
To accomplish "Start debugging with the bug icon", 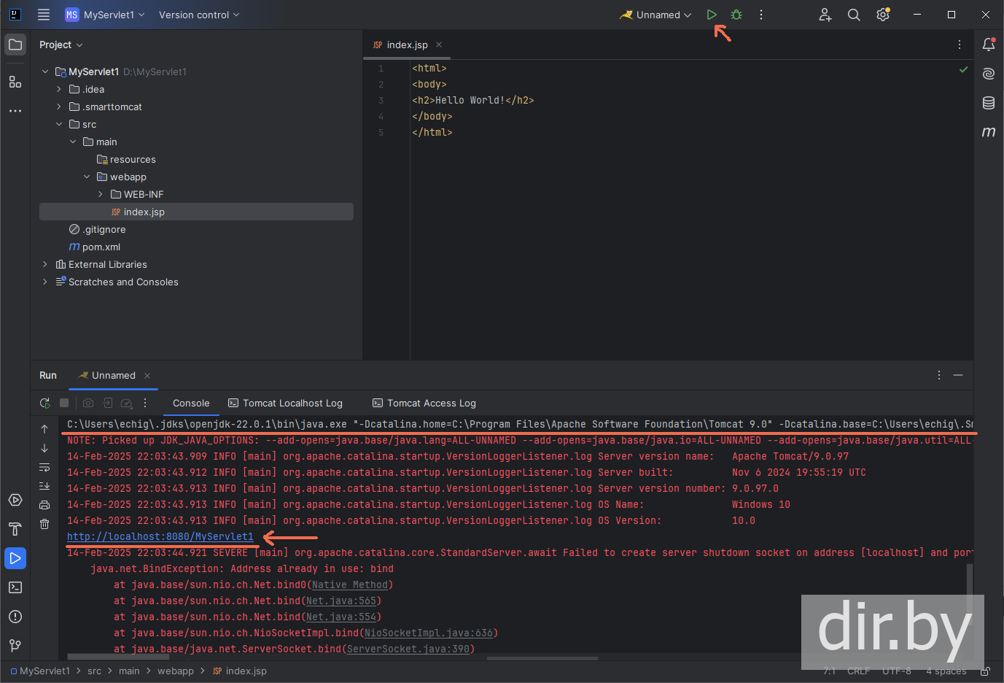I will coord(736,15).
